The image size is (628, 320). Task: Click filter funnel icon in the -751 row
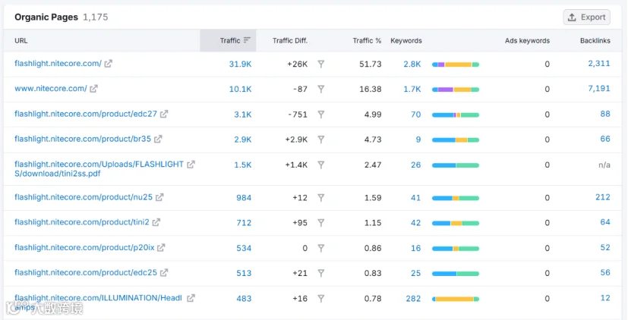[320, 115]
